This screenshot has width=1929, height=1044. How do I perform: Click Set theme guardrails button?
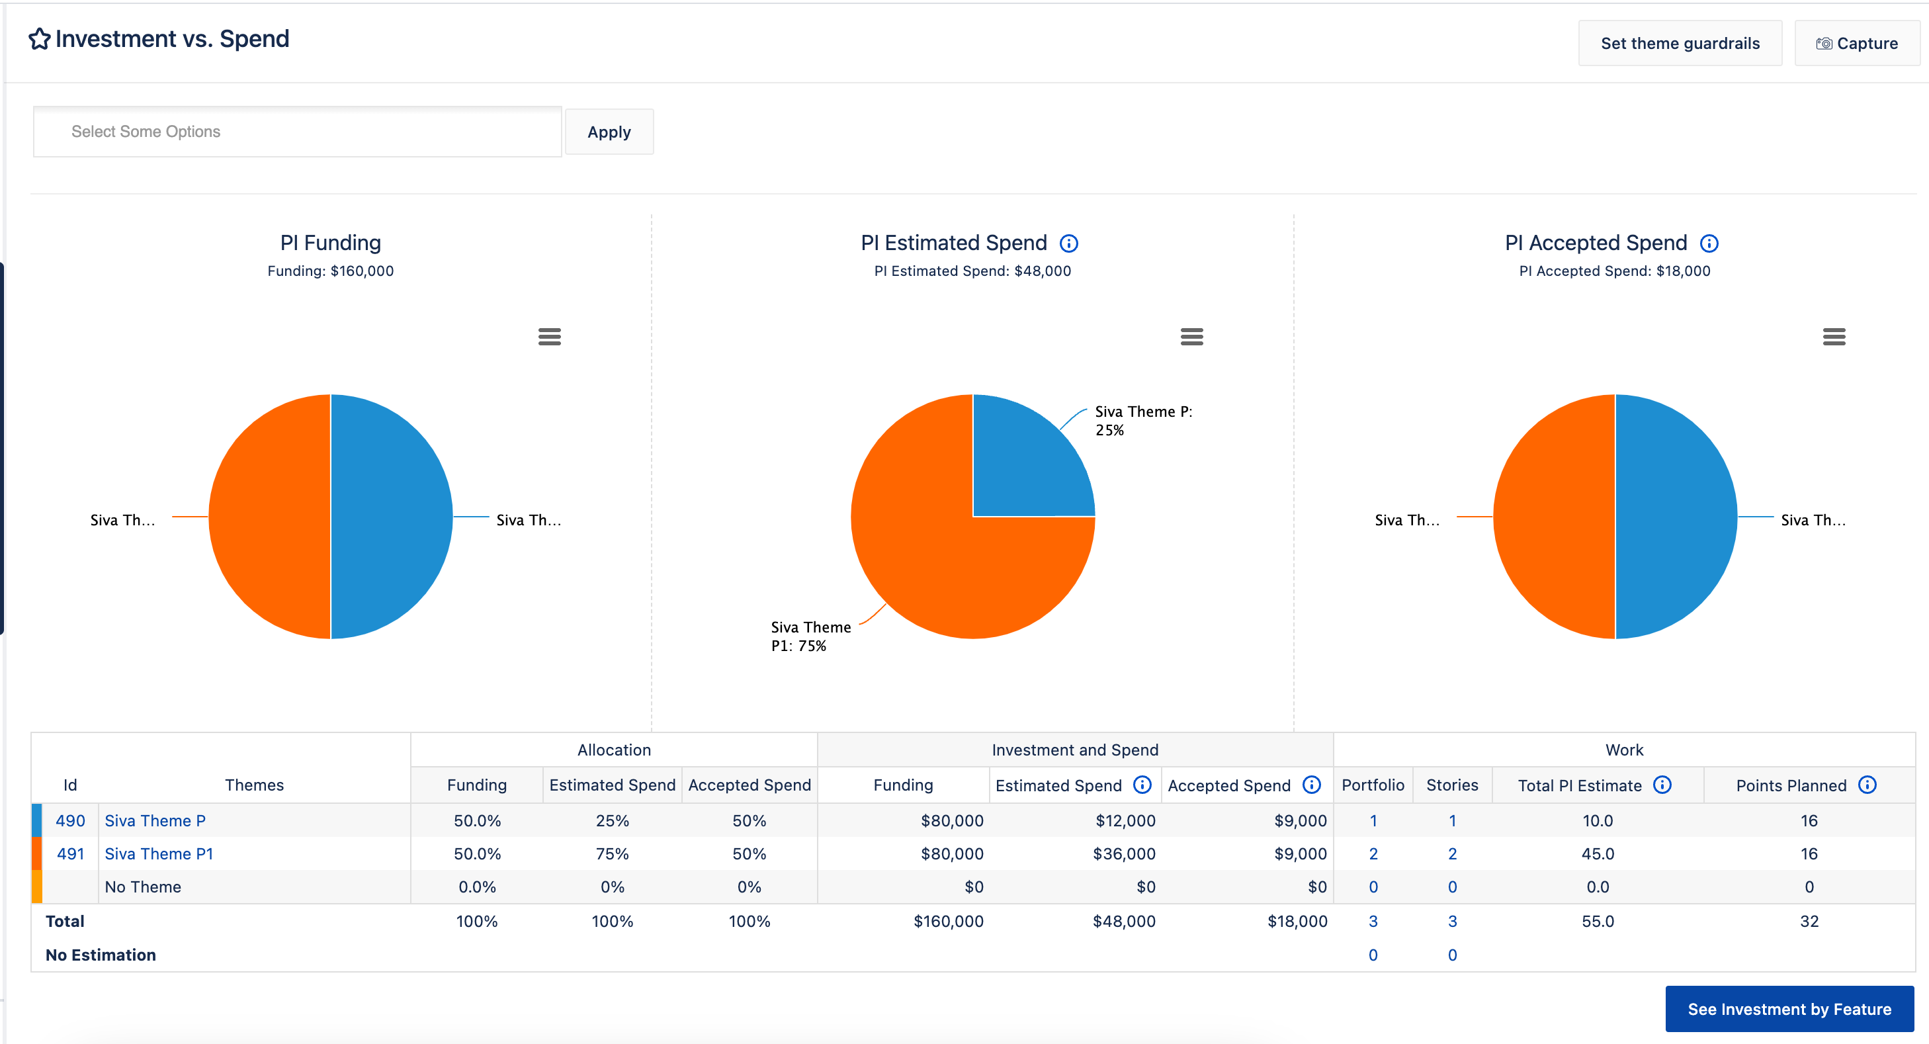1680,44
